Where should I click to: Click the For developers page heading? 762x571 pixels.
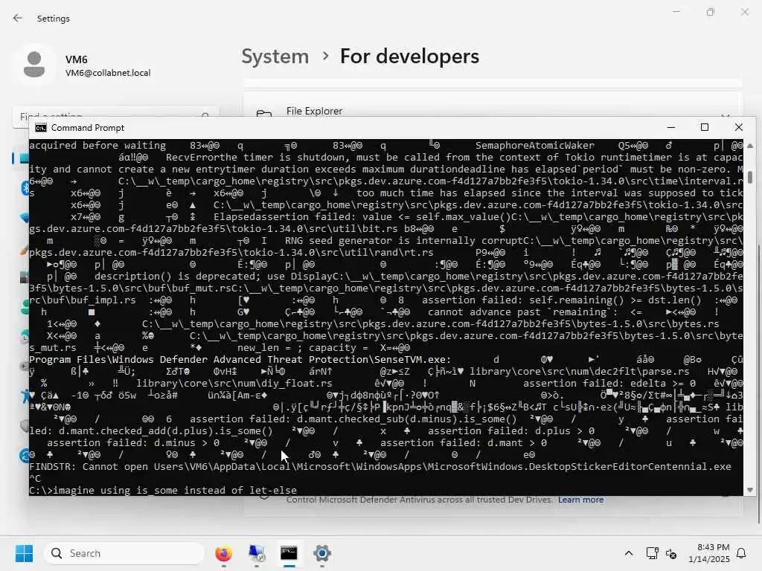click(410, 57)
